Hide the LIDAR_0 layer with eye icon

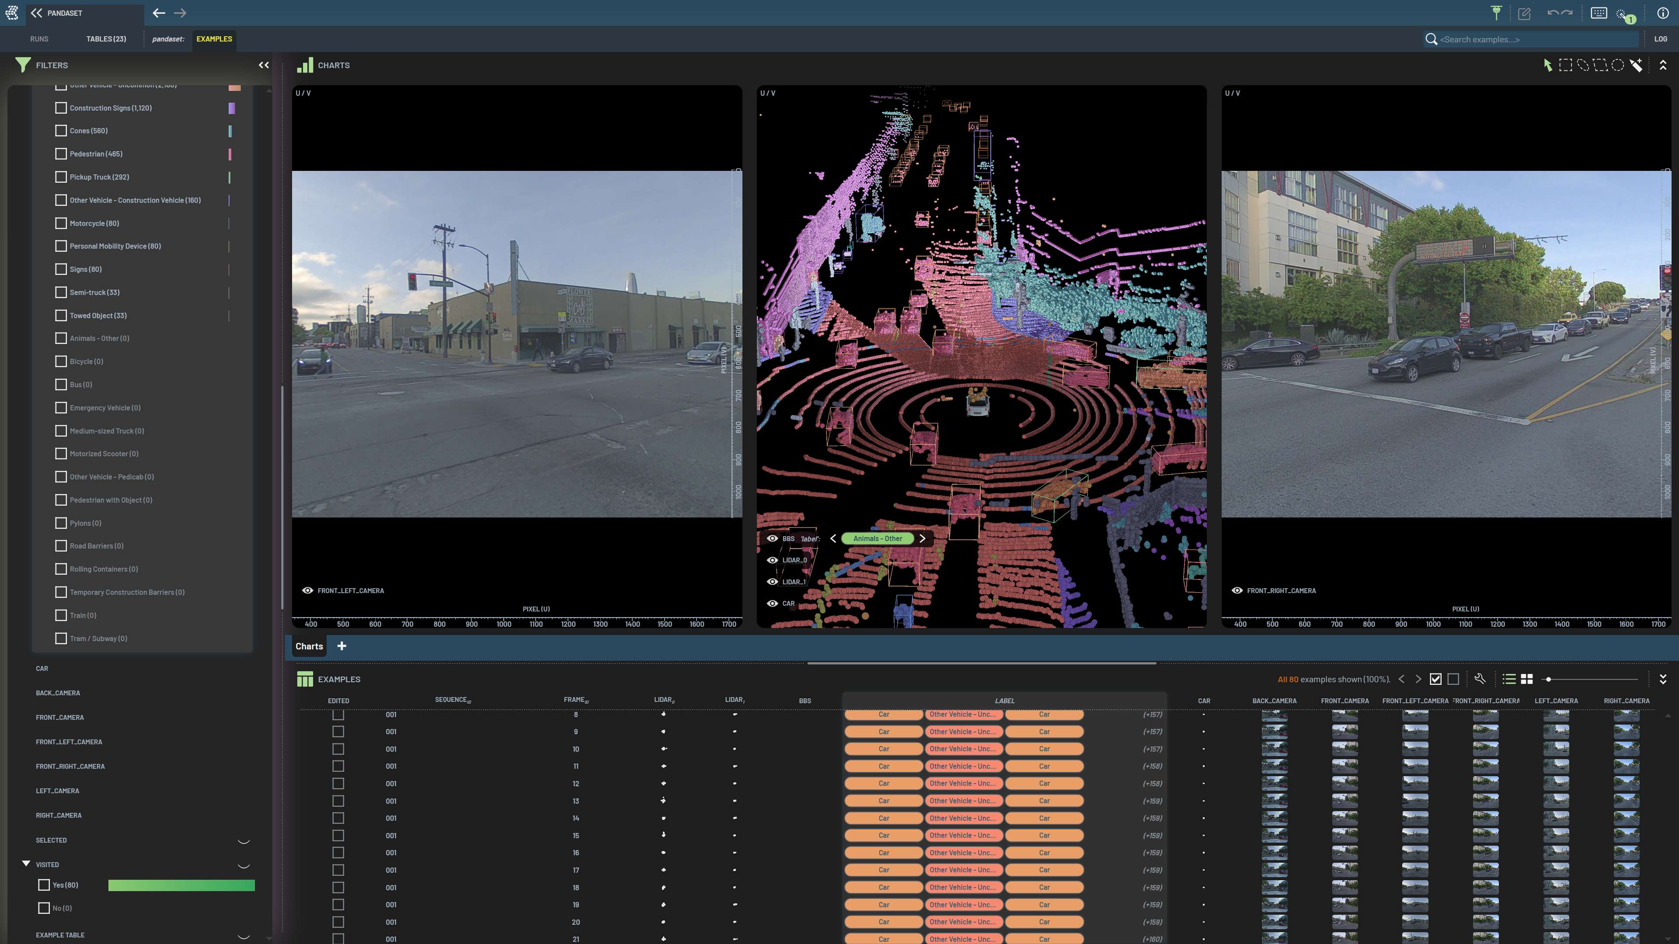[772, 560]
